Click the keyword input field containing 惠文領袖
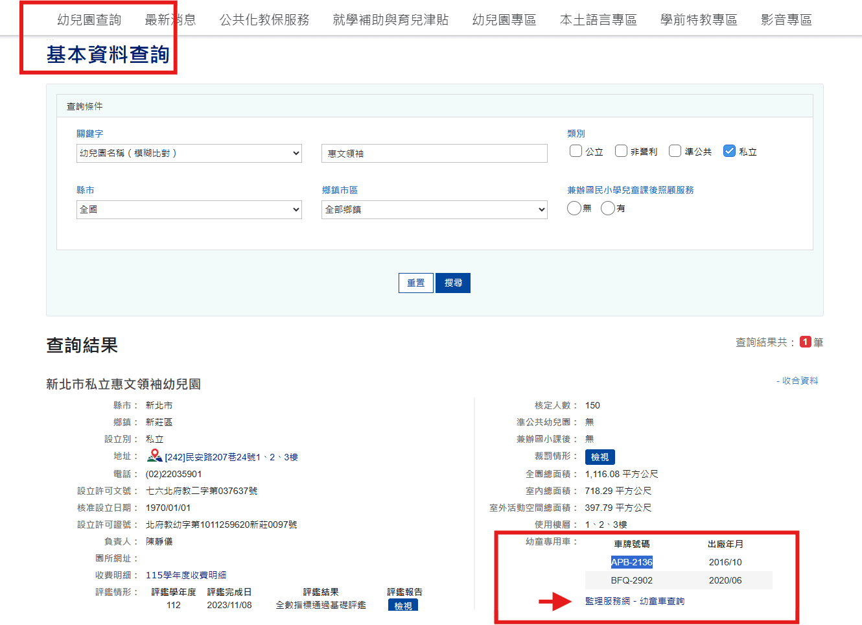Image resolution: width=862 pixels, height=625 pixels. 434,153
